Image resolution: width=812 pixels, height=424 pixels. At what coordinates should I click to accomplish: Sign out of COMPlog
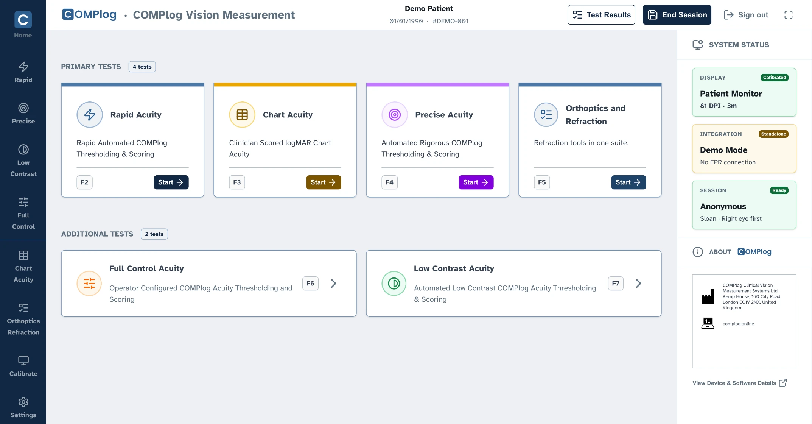tap(746, 15)
